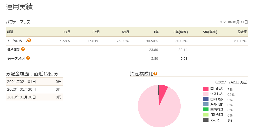This screenshot has height=132, width=254.
Task: Click help icon next to トータルリターン
Action: point(29,41)
